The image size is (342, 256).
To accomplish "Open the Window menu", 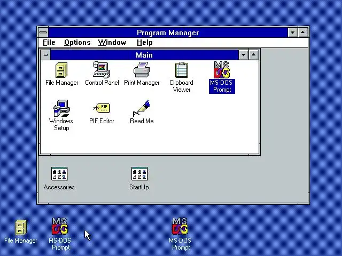I will (x=112, y=43).
